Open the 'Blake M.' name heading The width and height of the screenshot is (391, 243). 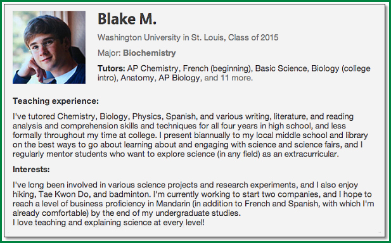coord(127,19)
